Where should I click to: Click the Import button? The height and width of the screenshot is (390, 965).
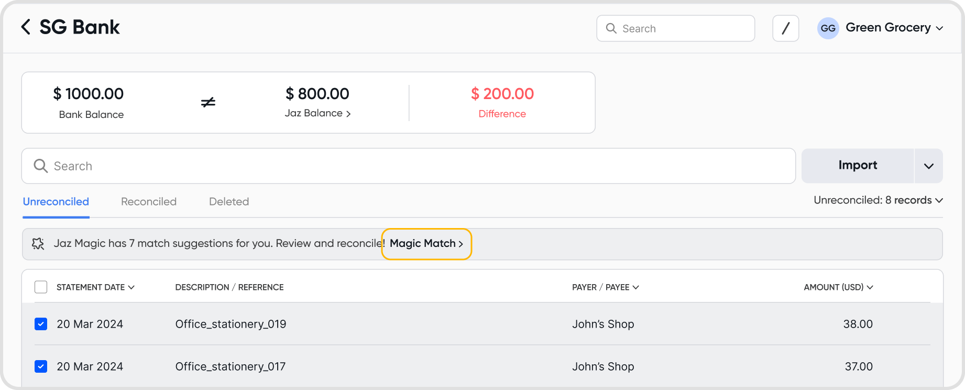tap(858, 166)
